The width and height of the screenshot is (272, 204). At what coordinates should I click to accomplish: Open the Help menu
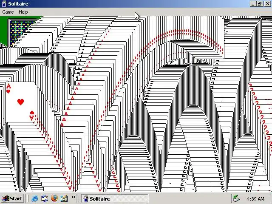pos(23,12)
